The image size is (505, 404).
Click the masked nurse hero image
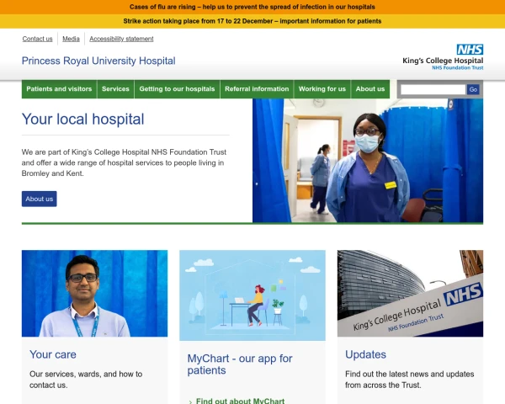click(x=368, y=161)
